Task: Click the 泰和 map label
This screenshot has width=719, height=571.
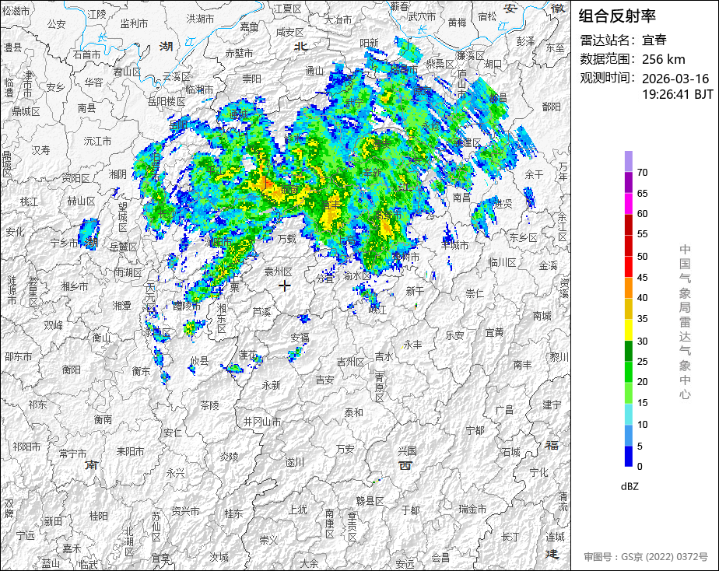Action: pyautogui.click(x=353, y=412)
